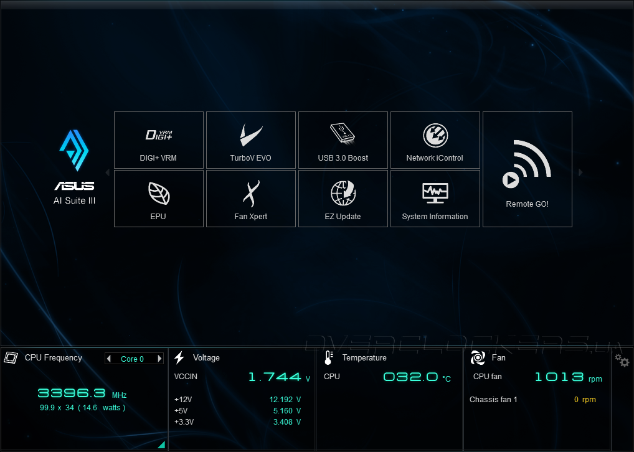
Task: Click the Fan heading
Action: 499,358
